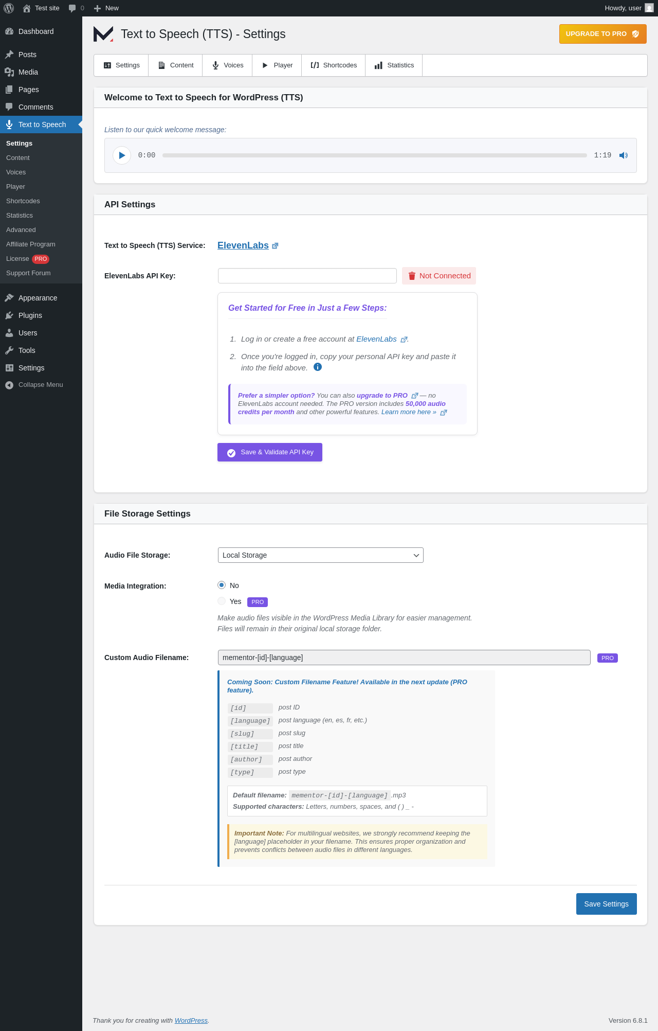Open the Voices submenu item
The width and height of the screenshot is (658, 1031).
point(16,172)
